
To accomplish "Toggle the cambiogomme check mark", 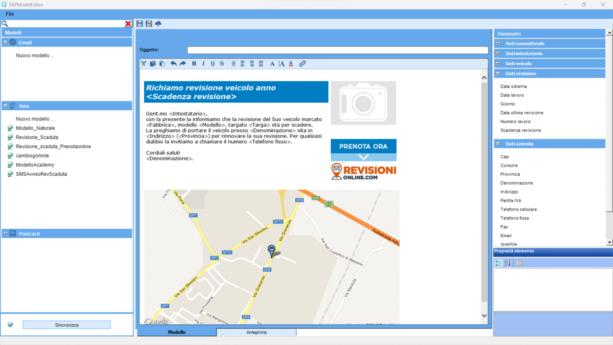I will [10, 156].
